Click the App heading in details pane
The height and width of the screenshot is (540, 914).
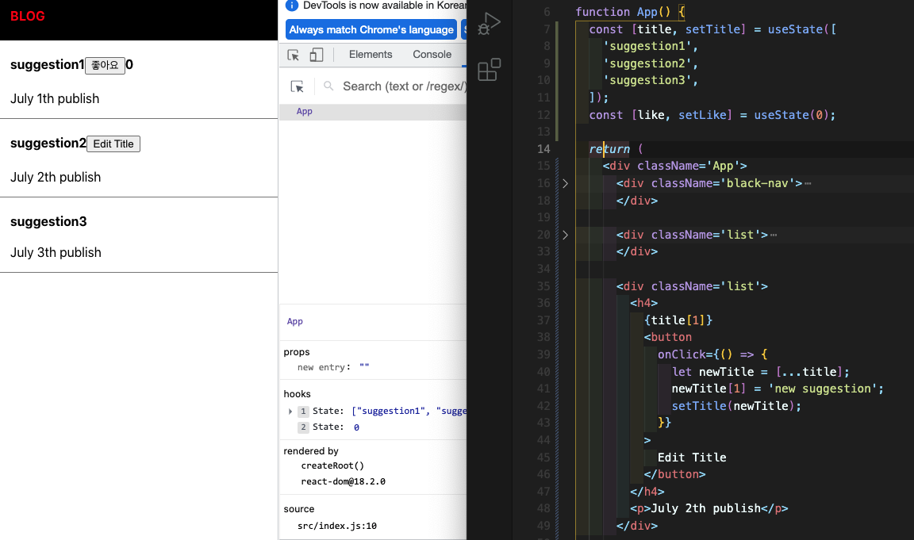point(295,322)
